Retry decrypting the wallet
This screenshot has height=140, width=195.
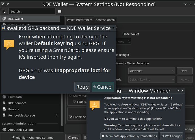point(82,87)
